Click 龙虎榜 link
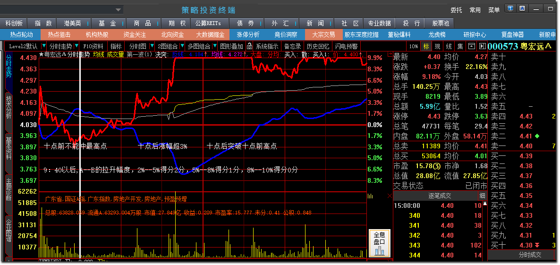The image size is (560, 265). [x=437, y=34]
